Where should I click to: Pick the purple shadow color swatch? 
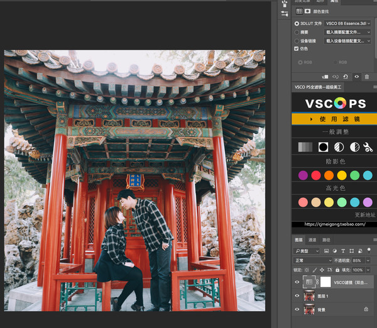pos(303,175)
